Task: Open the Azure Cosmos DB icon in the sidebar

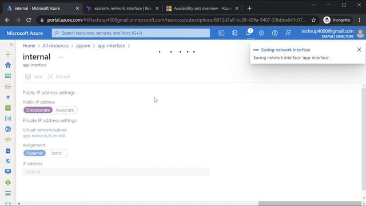Action: point(8,161)
